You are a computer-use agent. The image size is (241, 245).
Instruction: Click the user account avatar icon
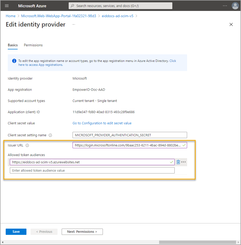click(235, 6)
